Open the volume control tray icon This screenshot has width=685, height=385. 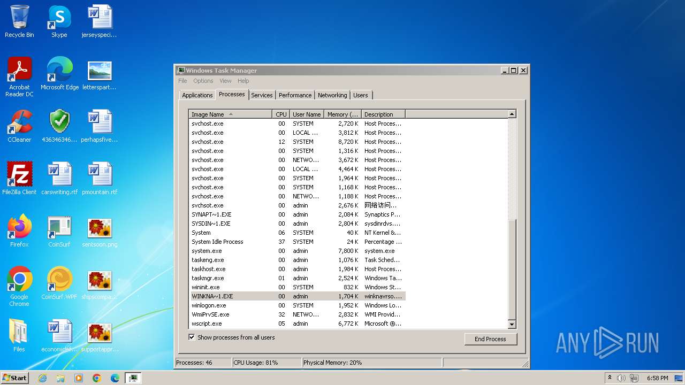[x=621, y=378]
